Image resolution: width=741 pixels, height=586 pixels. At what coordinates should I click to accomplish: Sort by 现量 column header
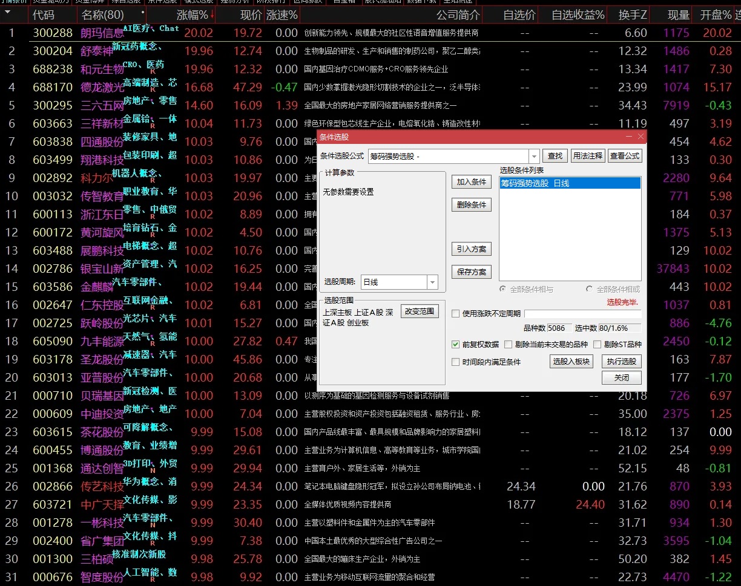tap(678, 15)
